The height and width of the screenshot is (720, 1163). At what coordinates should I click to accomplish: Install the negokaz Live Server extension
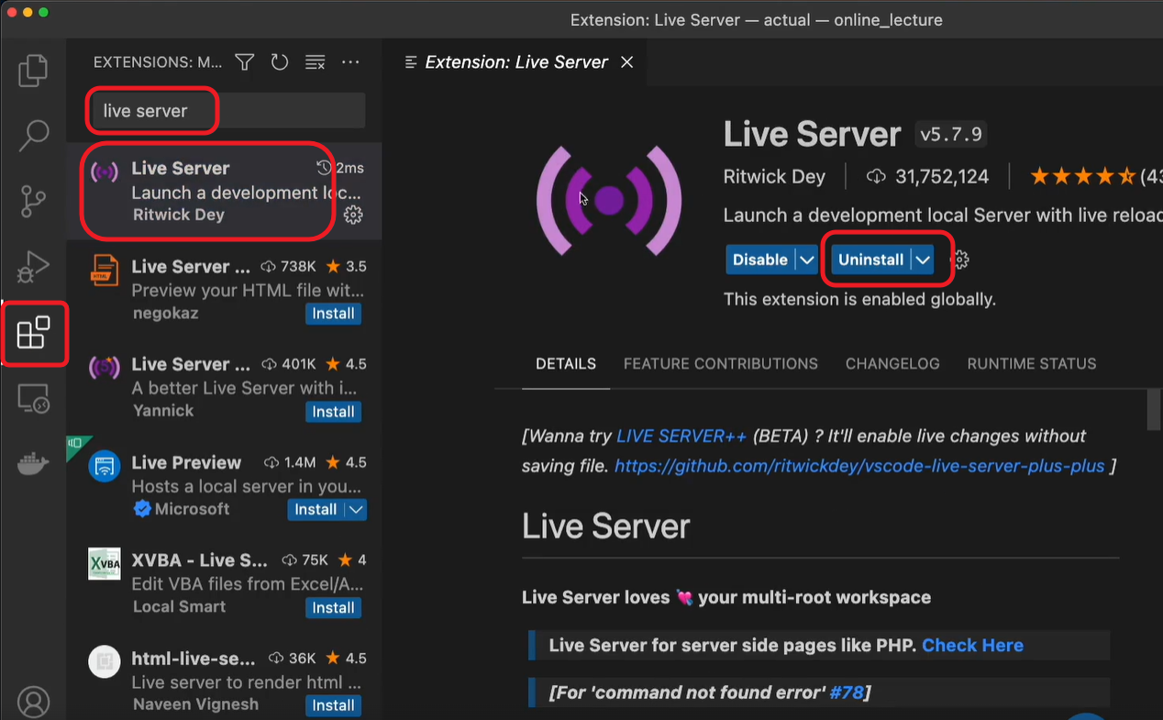point(333,314)
